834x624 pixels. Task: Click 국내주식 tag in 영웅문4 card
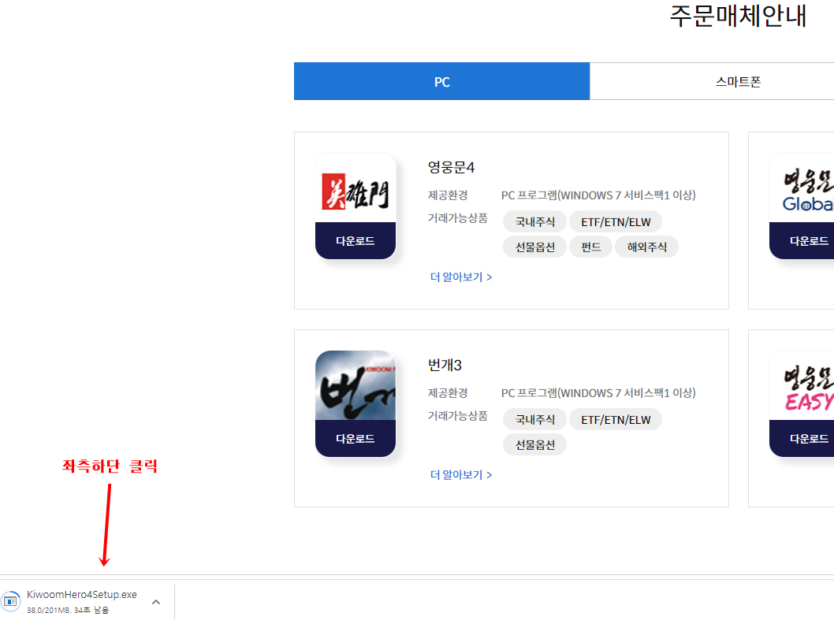click(535, 221)
